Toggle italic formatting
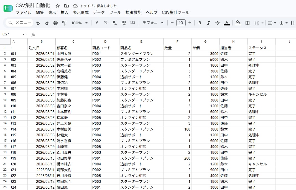Image resolution: width=296 pixels, height=190 pixels. 208,23
